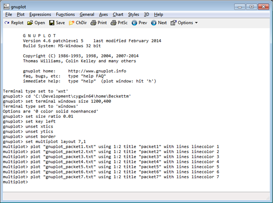The height and width of the screenshot is (203, 273).
Task: Click the Save label in toolbar
Action: [60, 23]
